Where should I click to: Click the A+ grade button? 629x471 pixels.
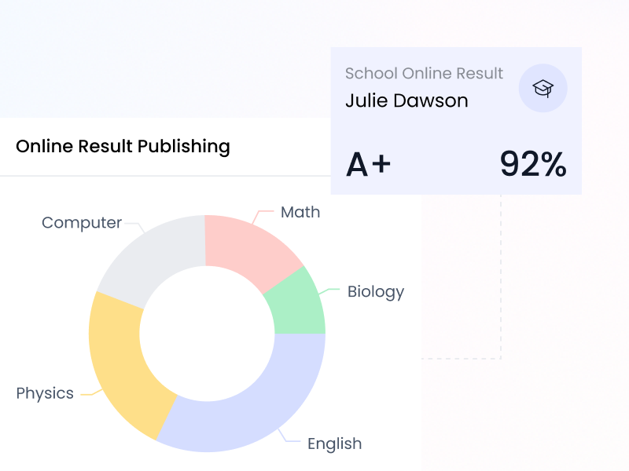(370, 163)
